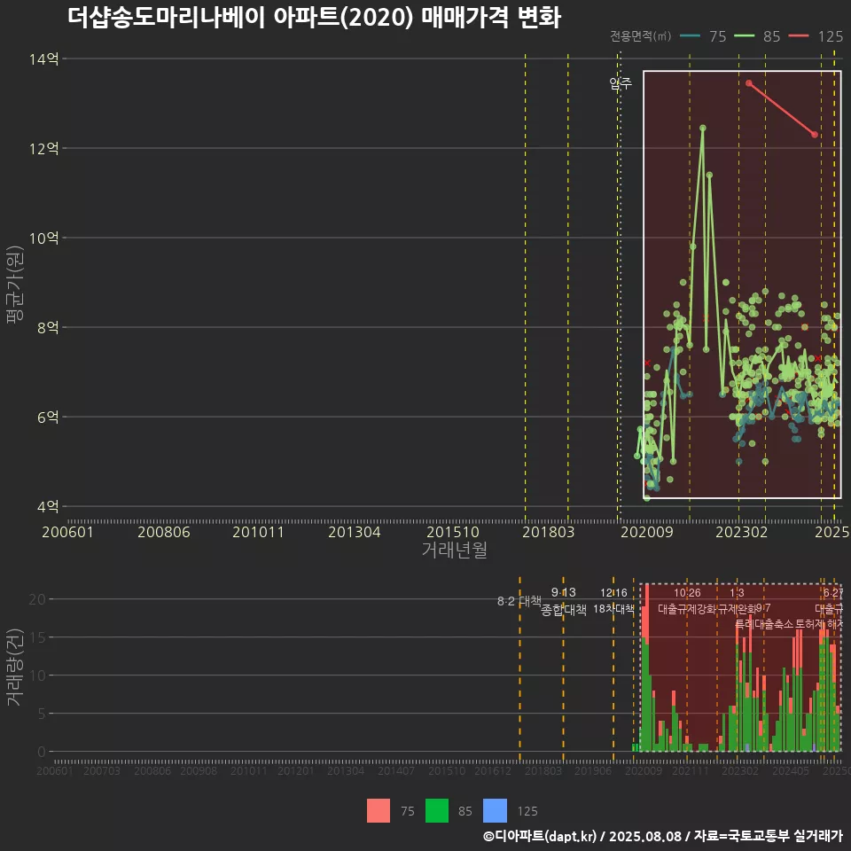Click the last red 125㎡ data point

pos(815,135)
